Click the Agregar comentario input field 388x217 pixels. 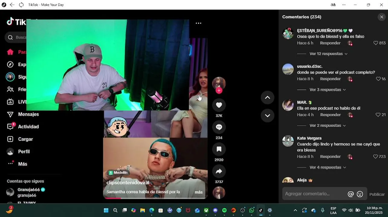pos(314,194)
